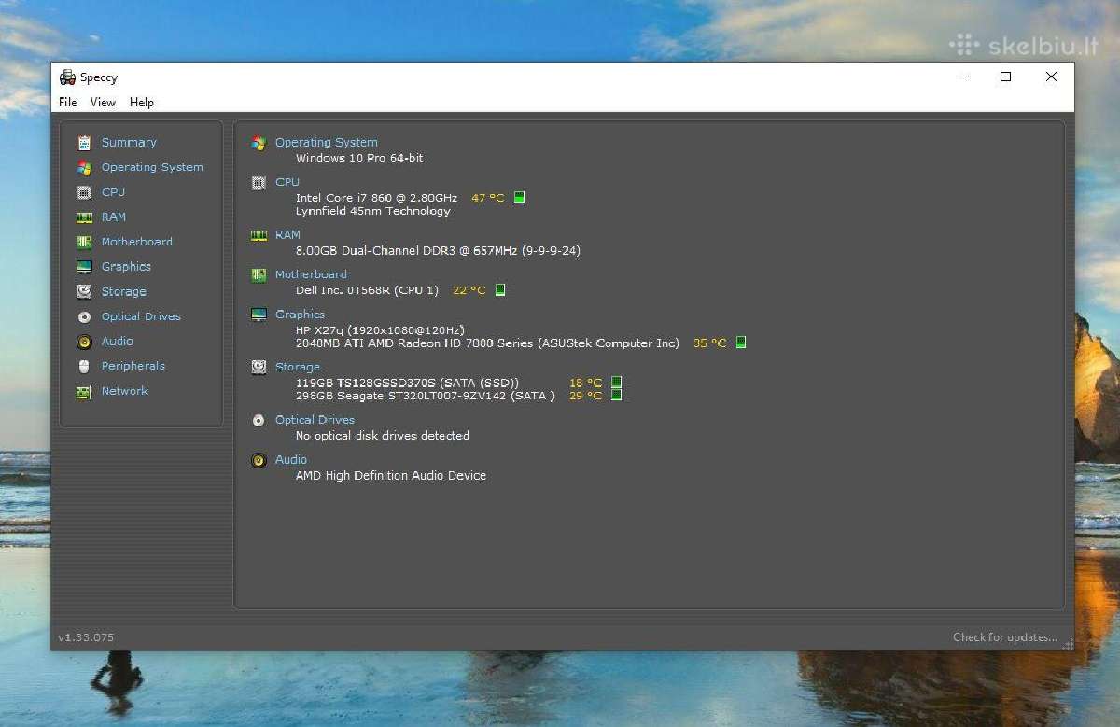Click the Peripherals mouse icon in sidebar
The image size is (1120, 727).
pyautogui.click(x=84, y=367)
